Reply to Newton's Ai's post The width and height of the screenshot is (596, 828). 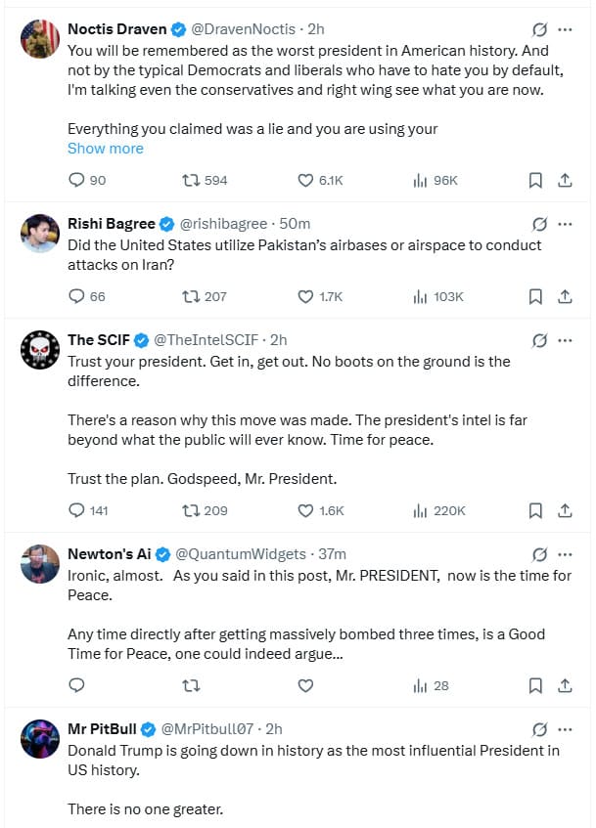coord(77,685)
